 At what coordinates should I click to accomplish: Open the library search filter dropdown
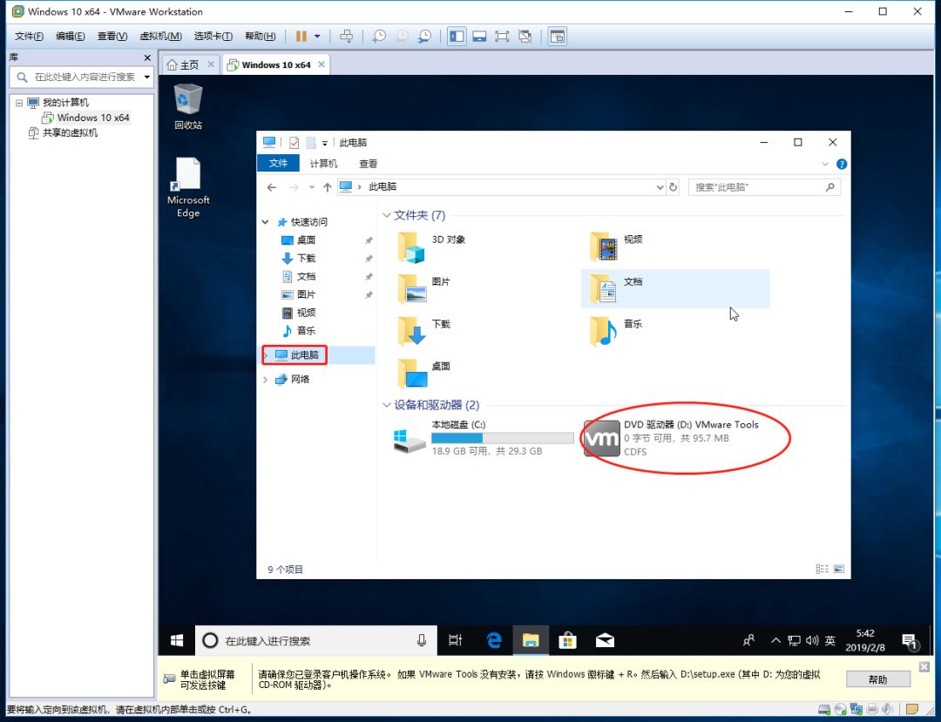click(x=147, y=77)
